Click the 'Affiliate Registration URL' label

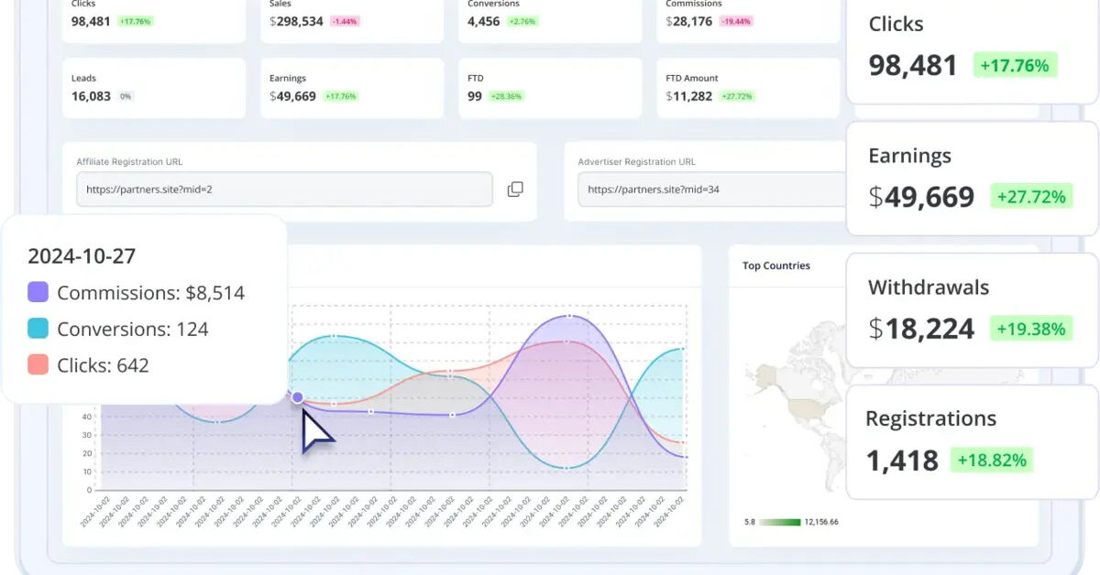[129, 162]
